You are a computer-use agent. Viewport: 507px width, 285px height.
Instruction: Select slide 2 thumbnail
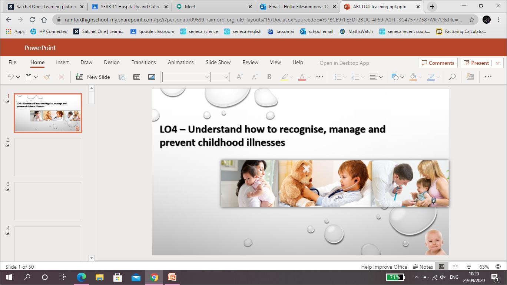pos(48,157)
